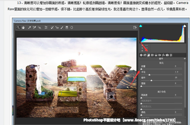Click the 数量 sharpening slider handle
190x125 pixels.
tap(141, 69)
